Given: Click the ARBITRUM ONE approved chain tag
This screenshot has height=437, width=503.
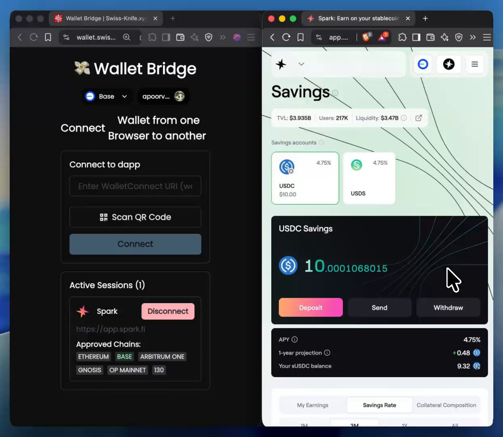Looking at the screenshot, I should click(162, 357).
